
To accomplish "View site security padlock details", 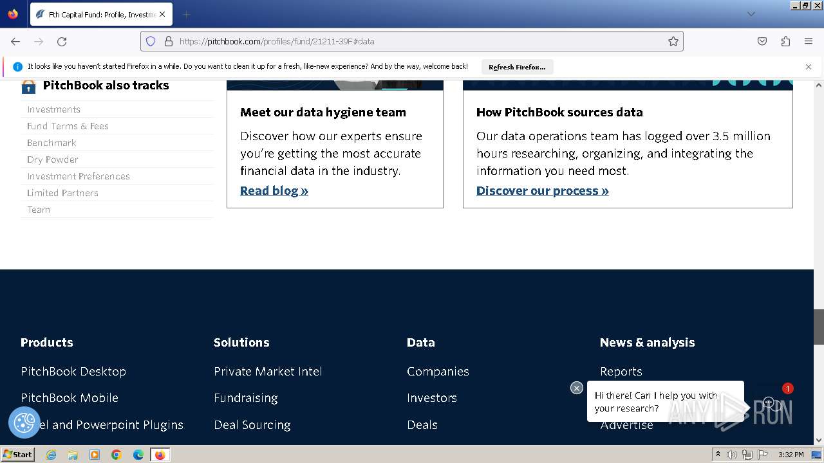I will pos(169,41).
